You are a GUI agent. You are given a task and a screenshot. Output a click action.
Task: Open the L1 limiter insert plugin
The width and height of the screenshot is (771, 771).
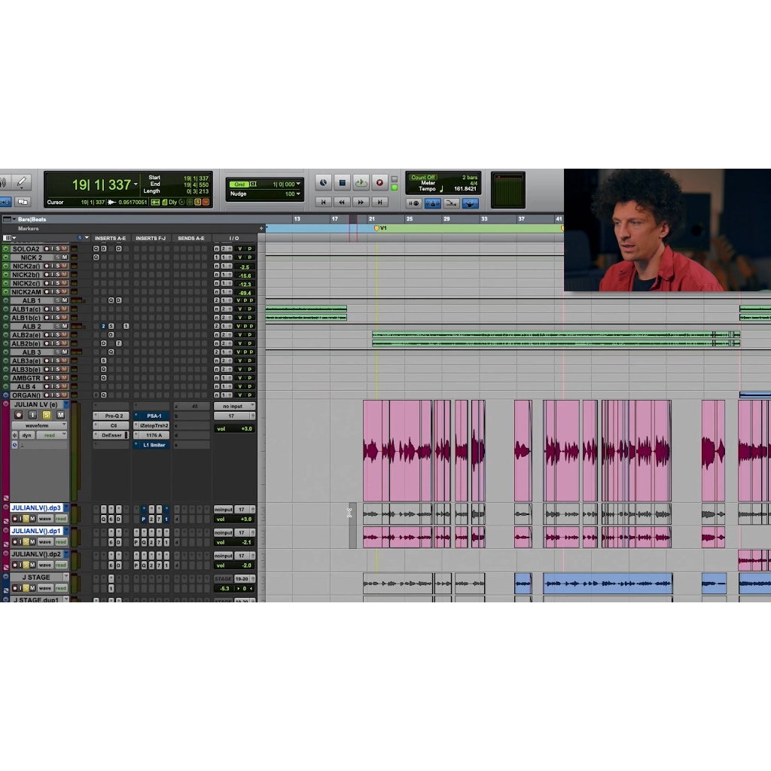pos(154,445)
